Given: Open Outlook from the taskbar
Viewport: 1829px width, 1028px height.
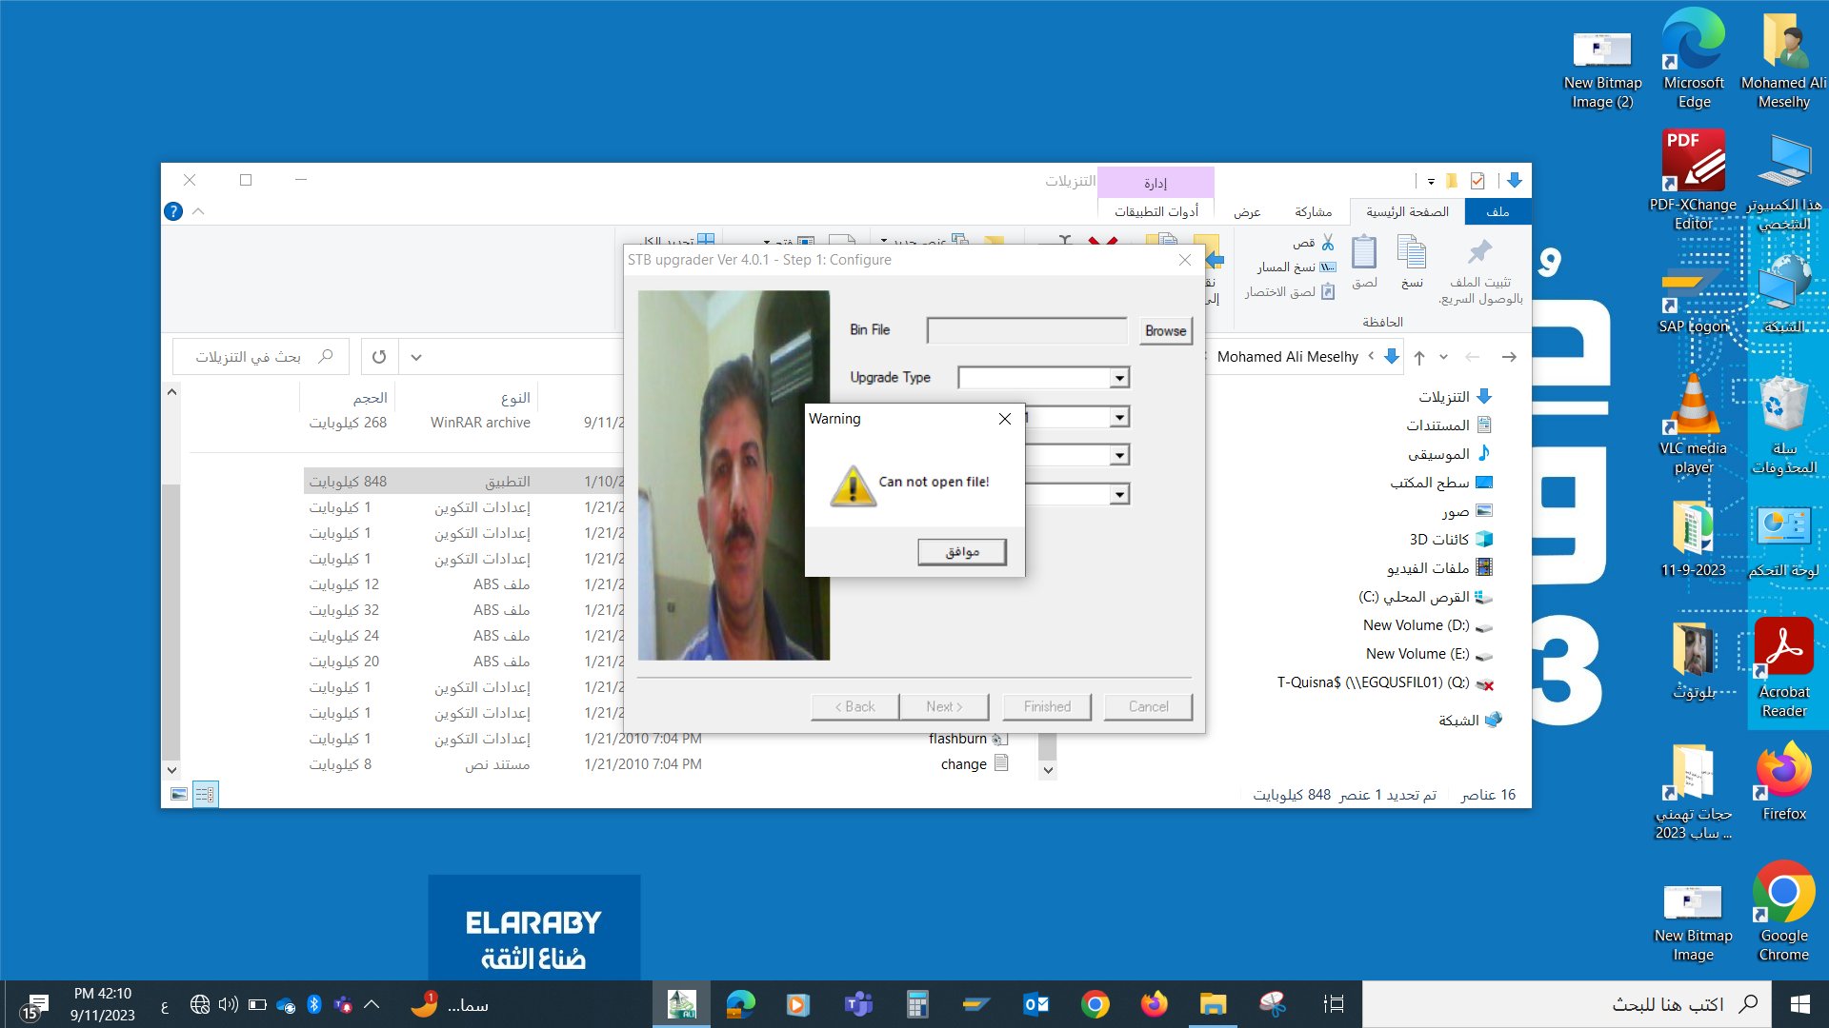Looking at the screenshot, I should [1035, 1004].
